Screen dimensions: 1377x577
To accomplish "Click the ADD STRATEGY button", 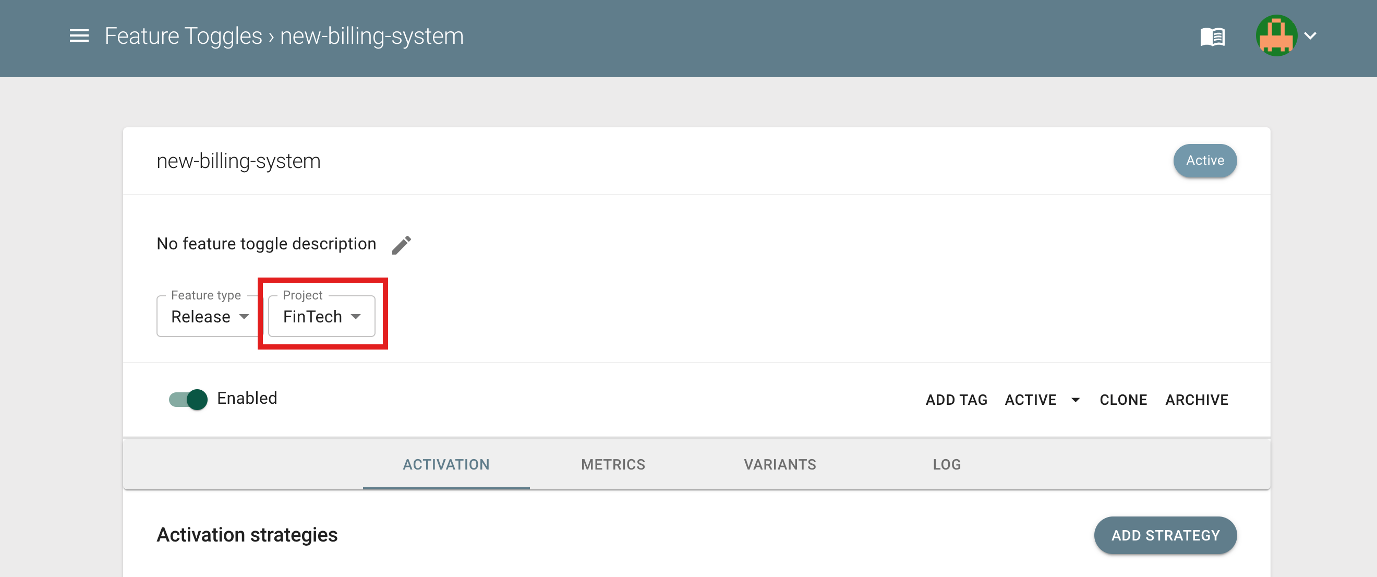I will (1165, 535).
